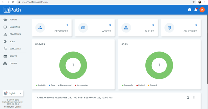Click the green Robots donut chart ring
Image resolution: width=208 pixels, height=109 pixels.
62,65
